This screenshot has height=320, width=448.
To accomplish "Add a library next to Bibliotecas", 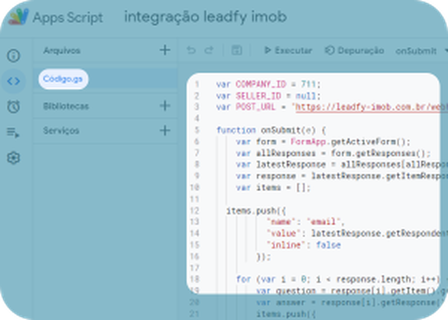I will point(165,106).
